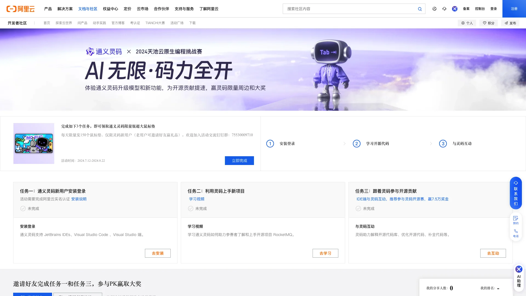Open the 学习视频 link under task two
Image resolution: width=526 pixels, height=296 pixels.
pyautogui.click(x=197, y=199)
